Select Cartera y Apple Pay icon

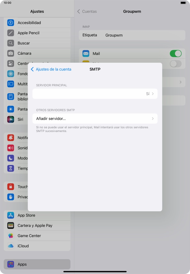pos(11,226)
